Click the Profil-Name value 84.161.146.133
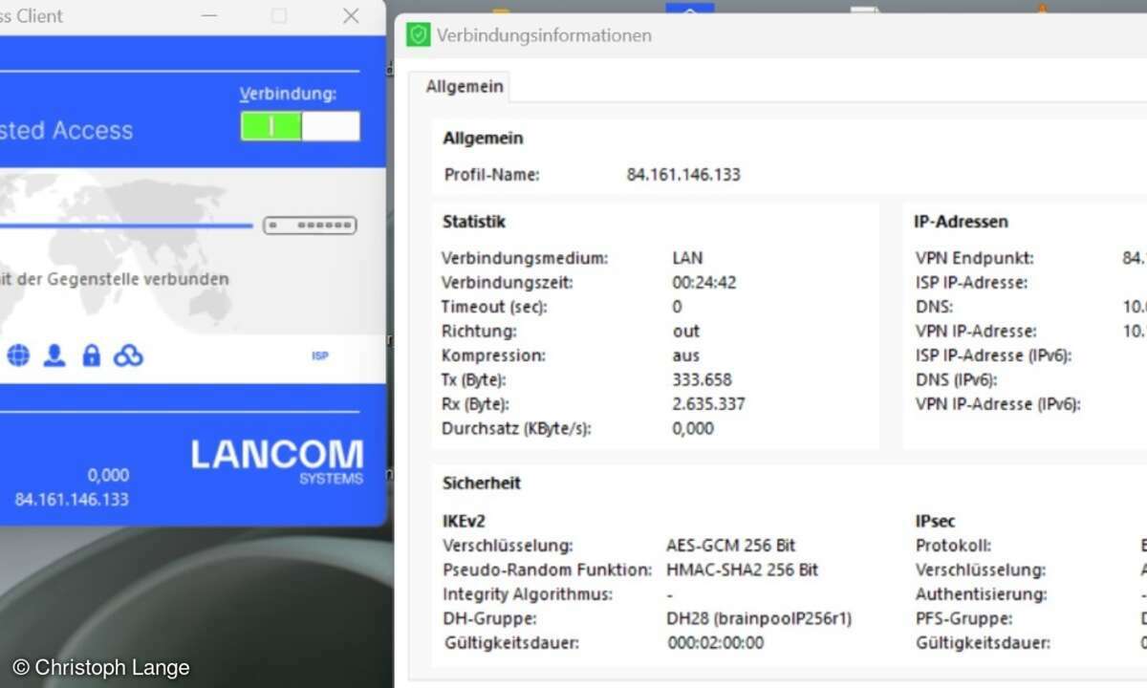Image resolution: width=1147 pixels, height=688 pixels. click(683, 175)
